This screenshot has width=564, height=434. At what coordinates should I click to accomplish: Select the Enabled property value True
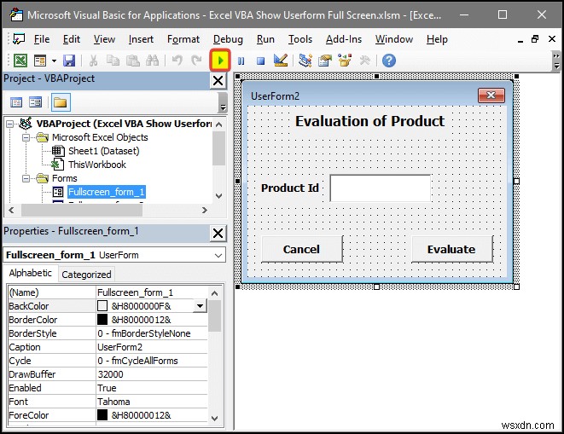[x=152, y=388]
